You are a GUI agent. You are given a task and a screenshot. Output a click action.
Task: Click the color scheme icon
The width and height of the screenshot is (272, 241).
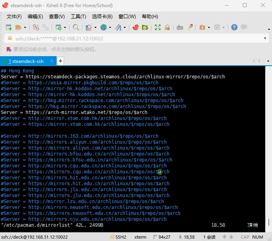(89, 27)
